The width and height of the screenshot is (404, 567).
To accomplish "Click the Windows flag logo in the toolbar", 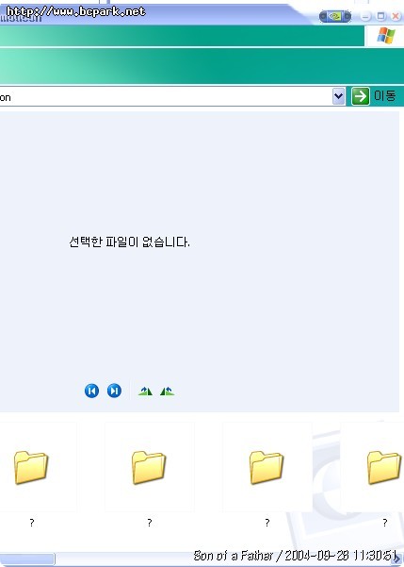I will pos(385,36).
